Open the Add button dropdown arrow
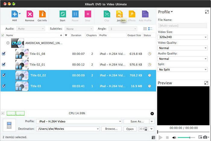Screen dimensions: 211x141 pyautogui.click(x=20, y=14)
